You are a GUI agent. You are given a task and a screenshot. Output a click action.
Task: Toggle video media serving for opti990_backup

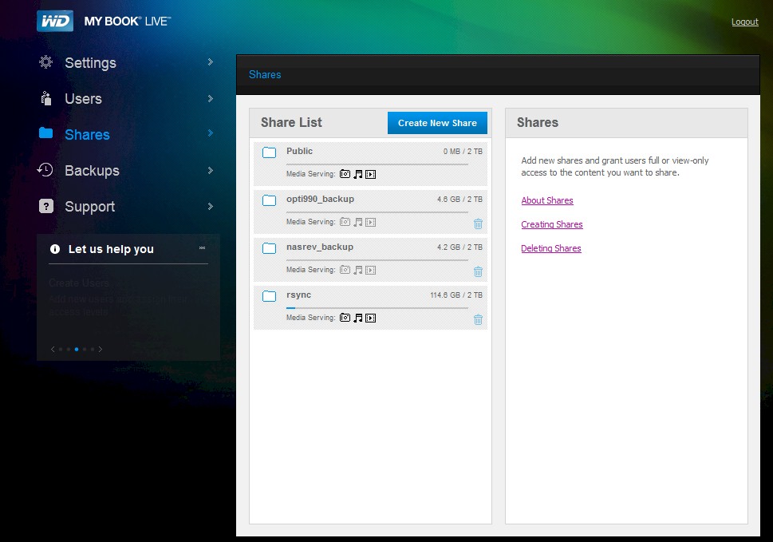371,222
